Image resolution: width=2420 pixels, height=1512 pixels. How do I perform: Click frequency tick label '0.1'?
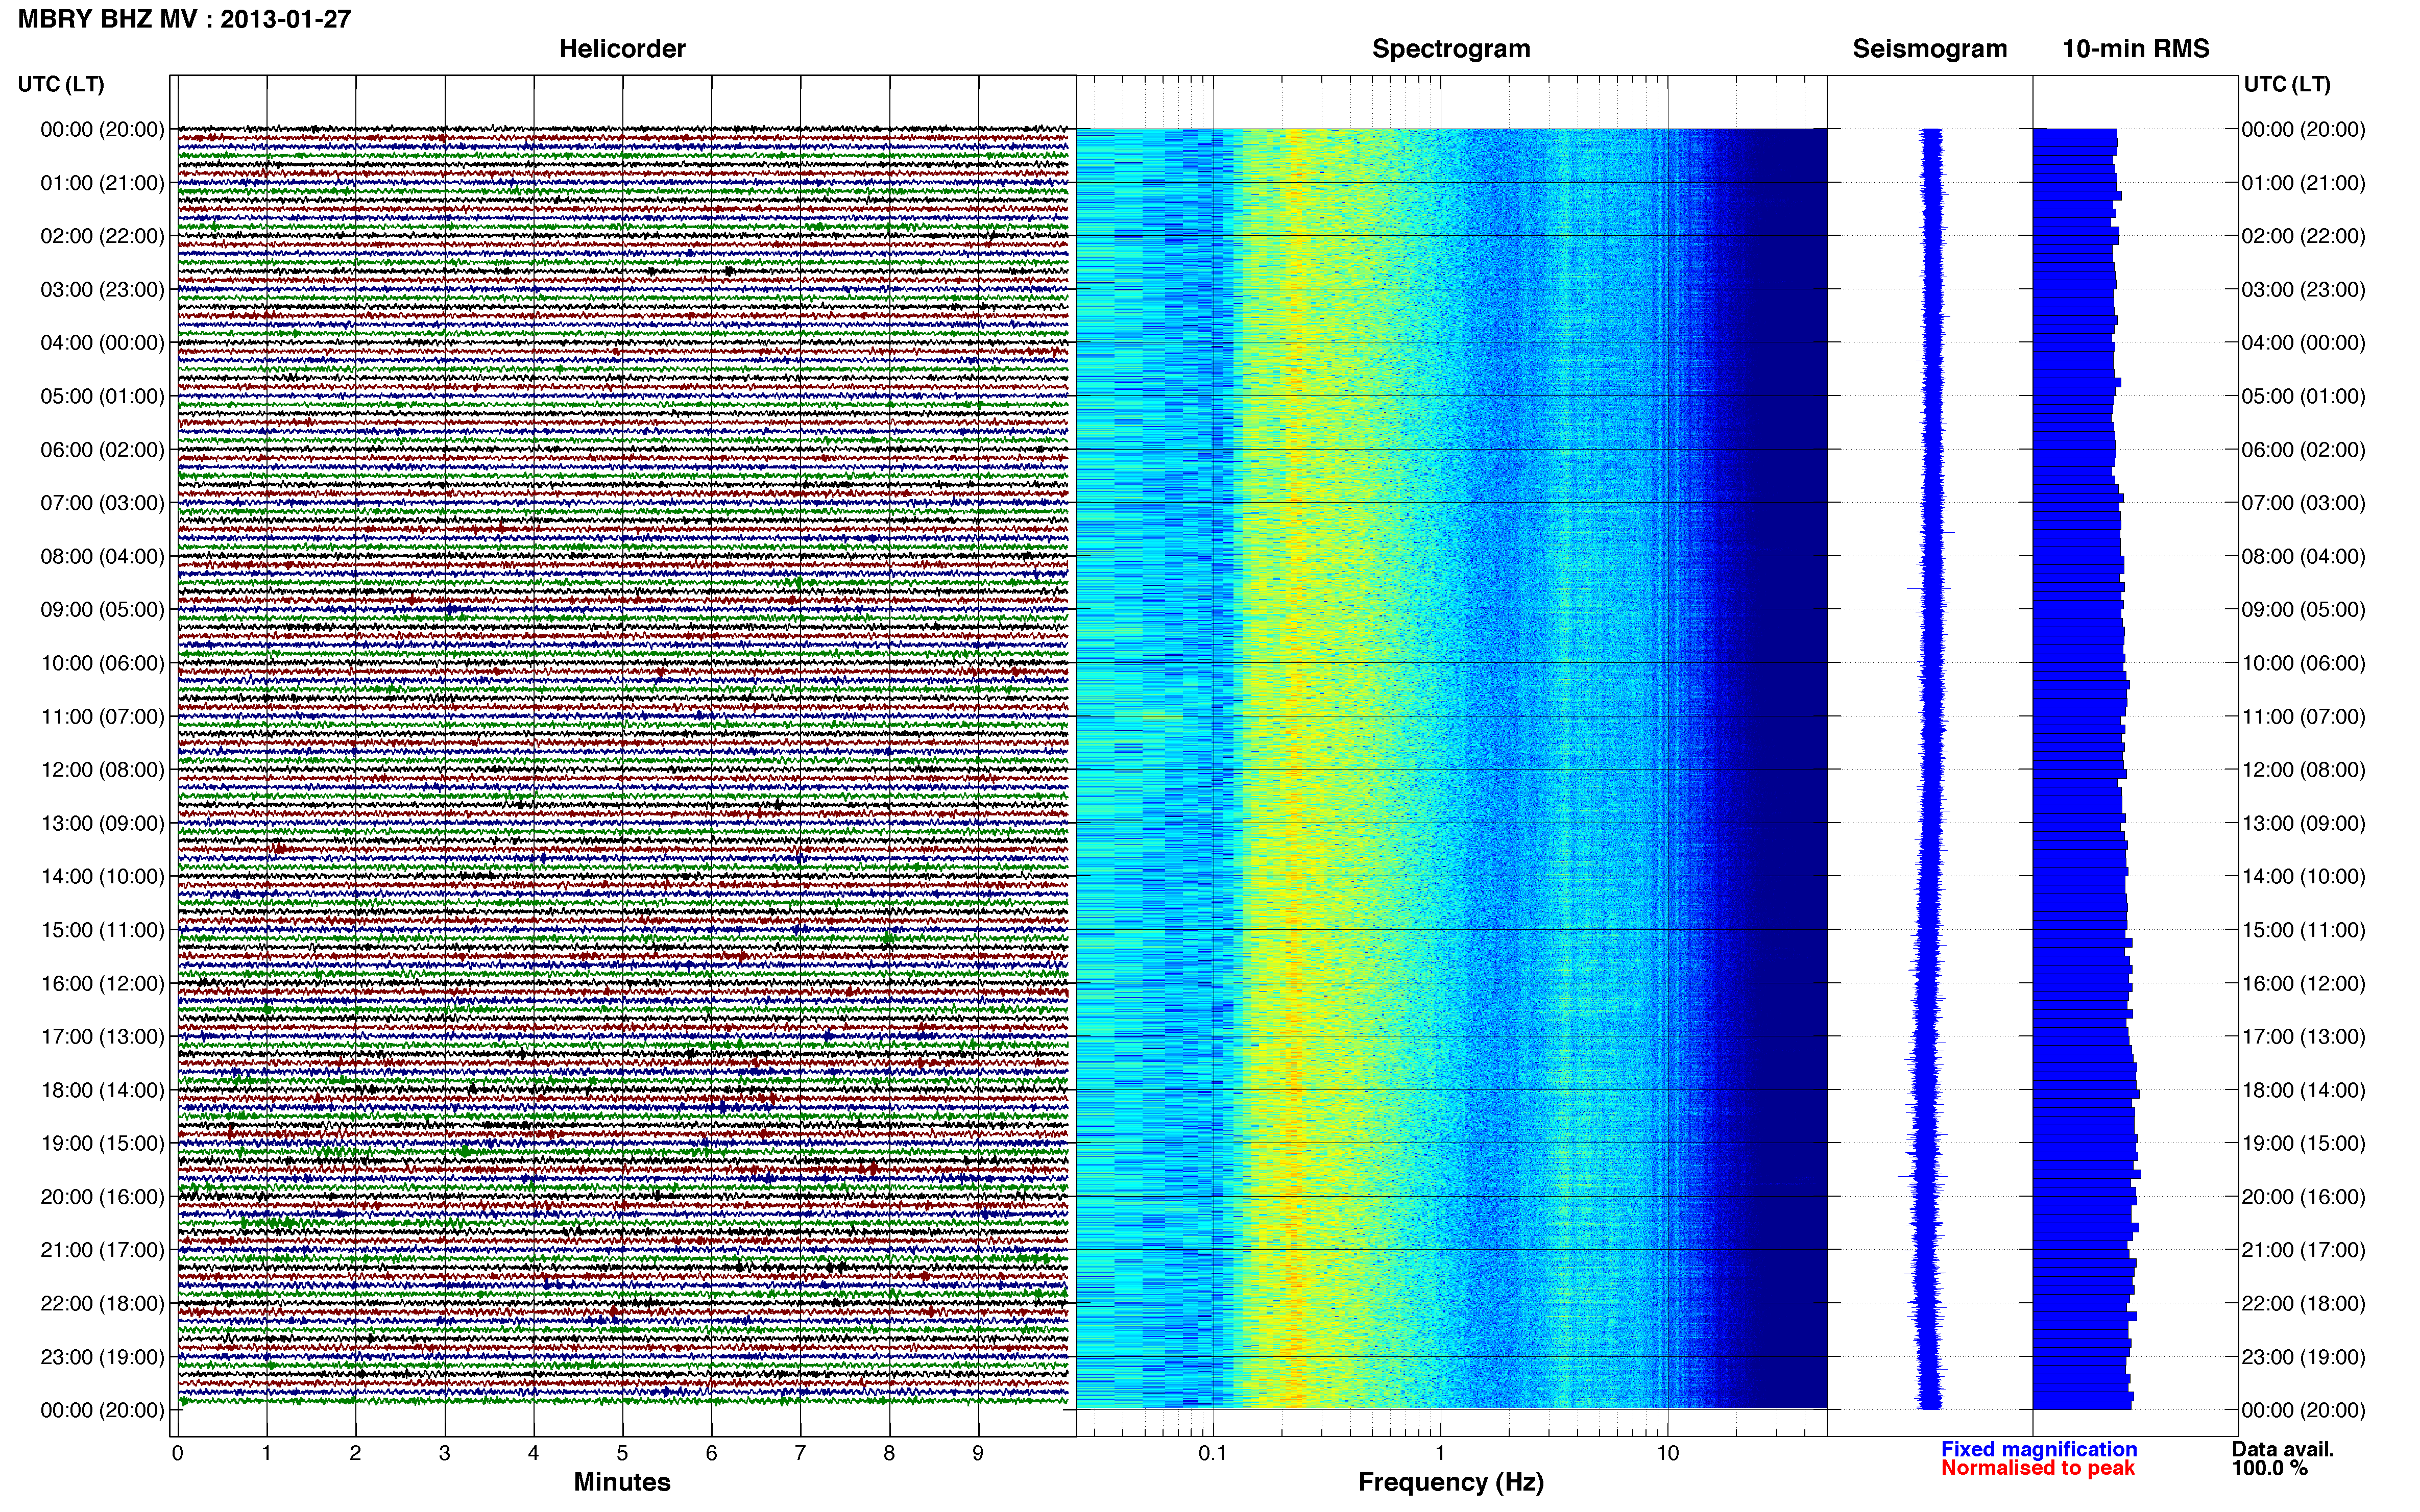[x=1213, y=1454]
